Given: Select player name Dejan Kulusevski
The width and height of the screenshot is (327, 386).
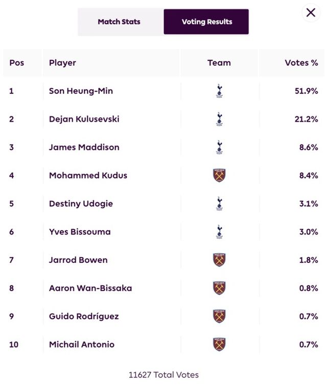Looking at the screenshot, I should coord(84,119).
